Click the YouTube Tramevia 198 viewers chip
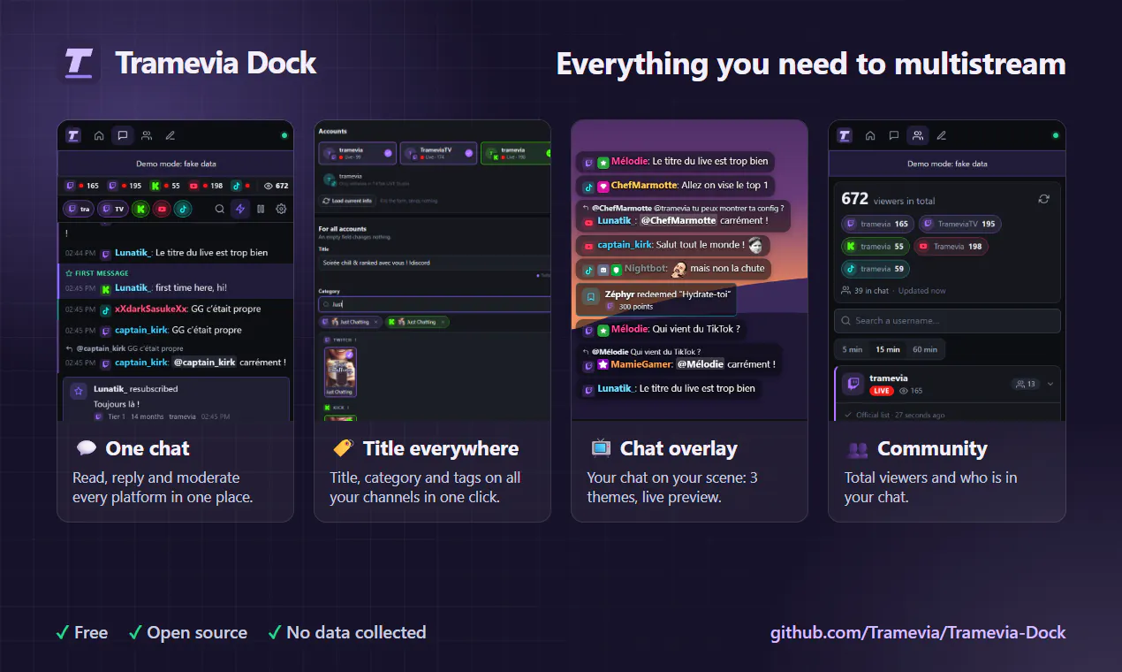Viewport: 1122px width, 672px height. pyautogui.click(x=951, y=247)
